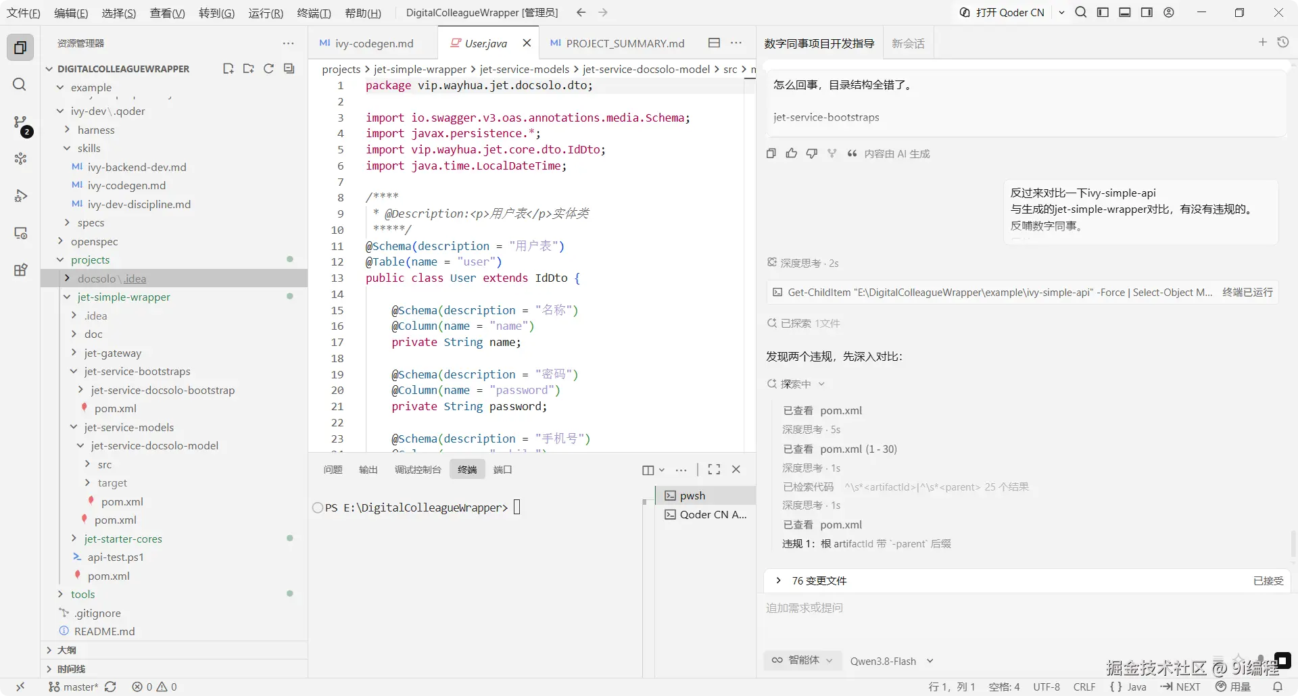Screen dimensions: 1298x696
Task: Open ivy-backend-dev.md in explorer
Action: 137,167
